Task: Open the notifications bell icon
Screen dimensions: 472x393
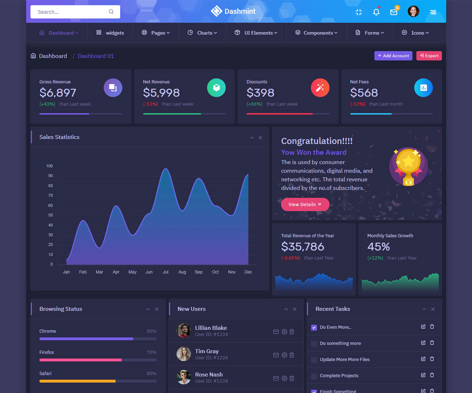Action: 376,12
